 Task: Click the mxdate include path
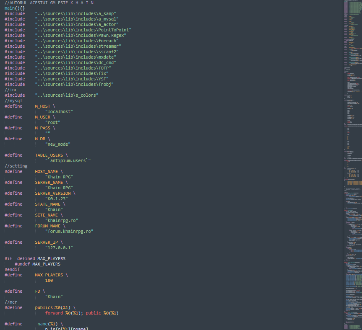[76, 57]
